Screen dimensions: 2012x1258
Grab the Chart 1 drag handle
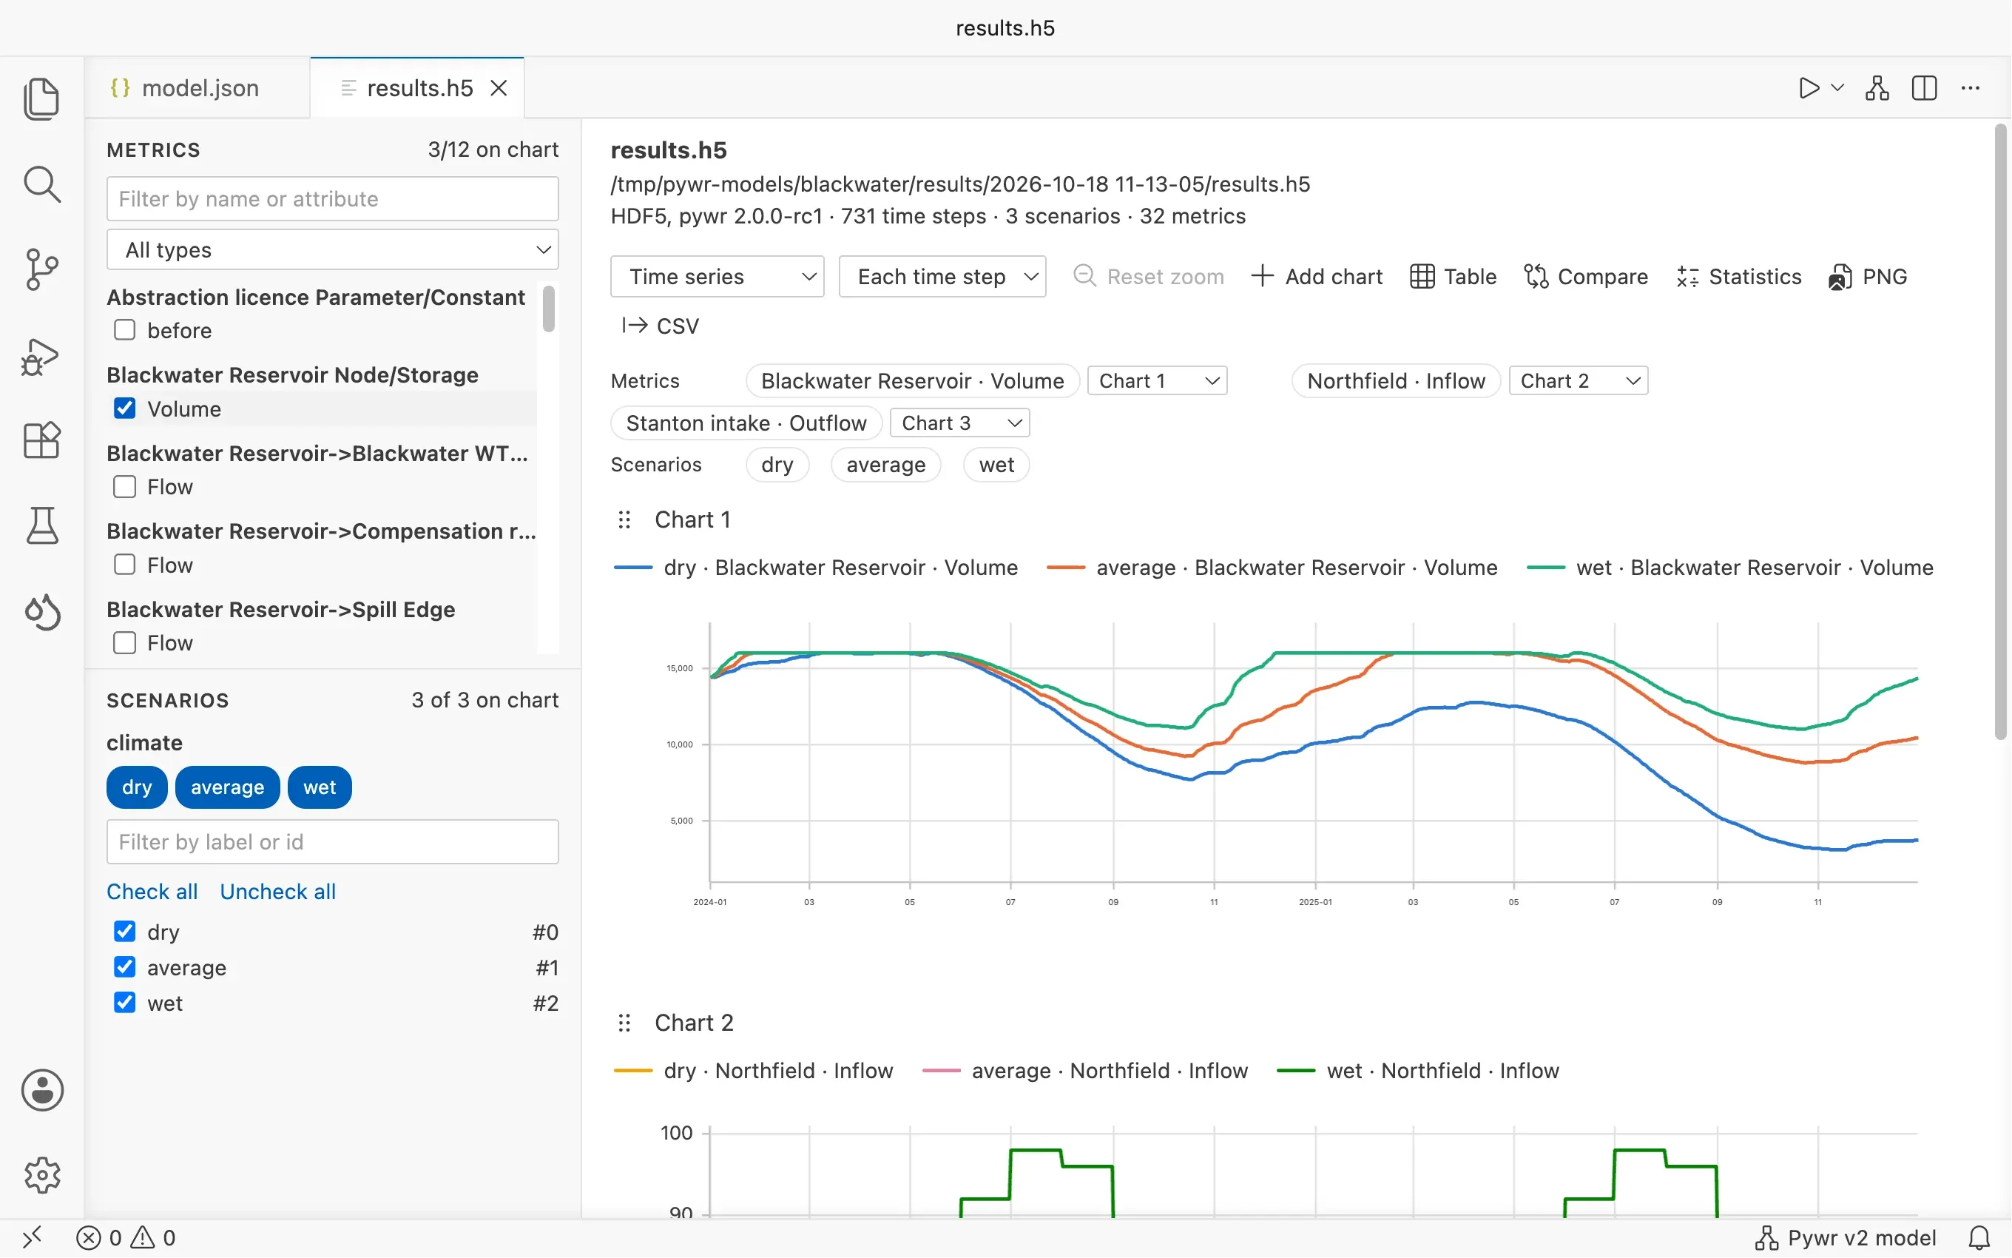[624, 520]
